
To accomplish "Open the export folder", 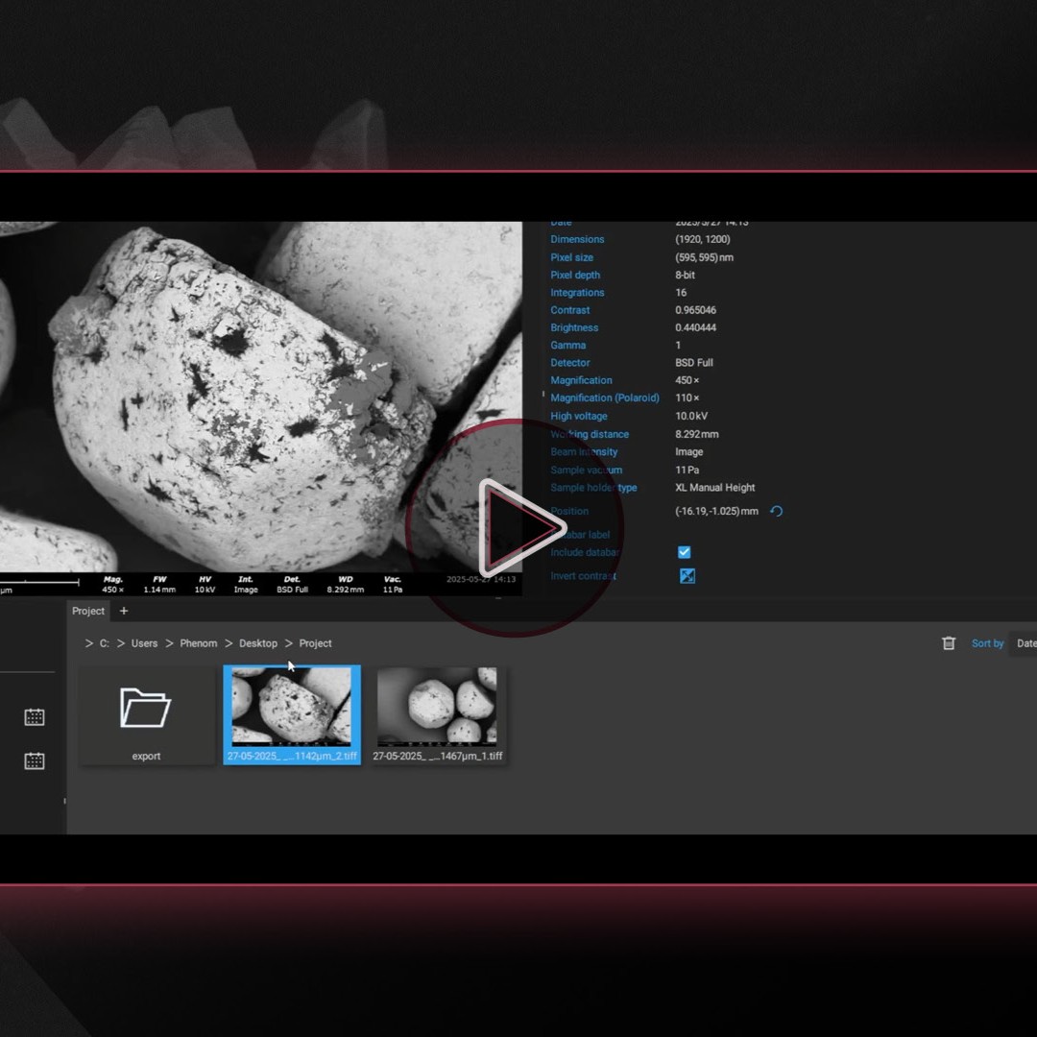I will tap(146, 709).
